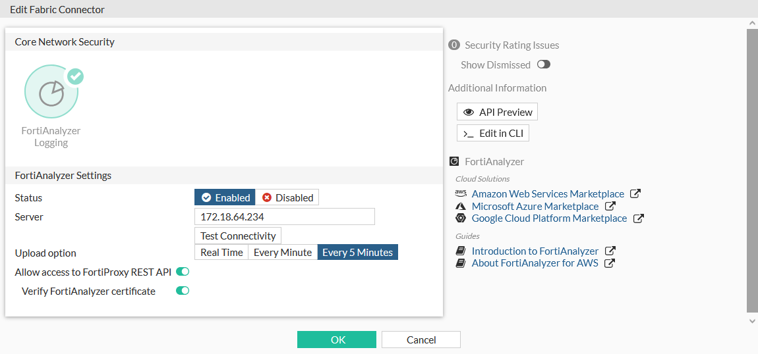Click the FortiAnalyzer section icon in the right panel

pos(453,161)
